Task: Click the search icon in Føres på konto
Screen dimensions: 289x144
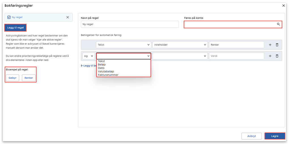Action: pos(278,24)
